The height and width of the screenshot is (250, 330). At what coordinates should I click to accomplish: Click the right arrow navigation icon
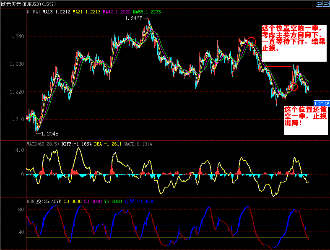click(326, 4)
